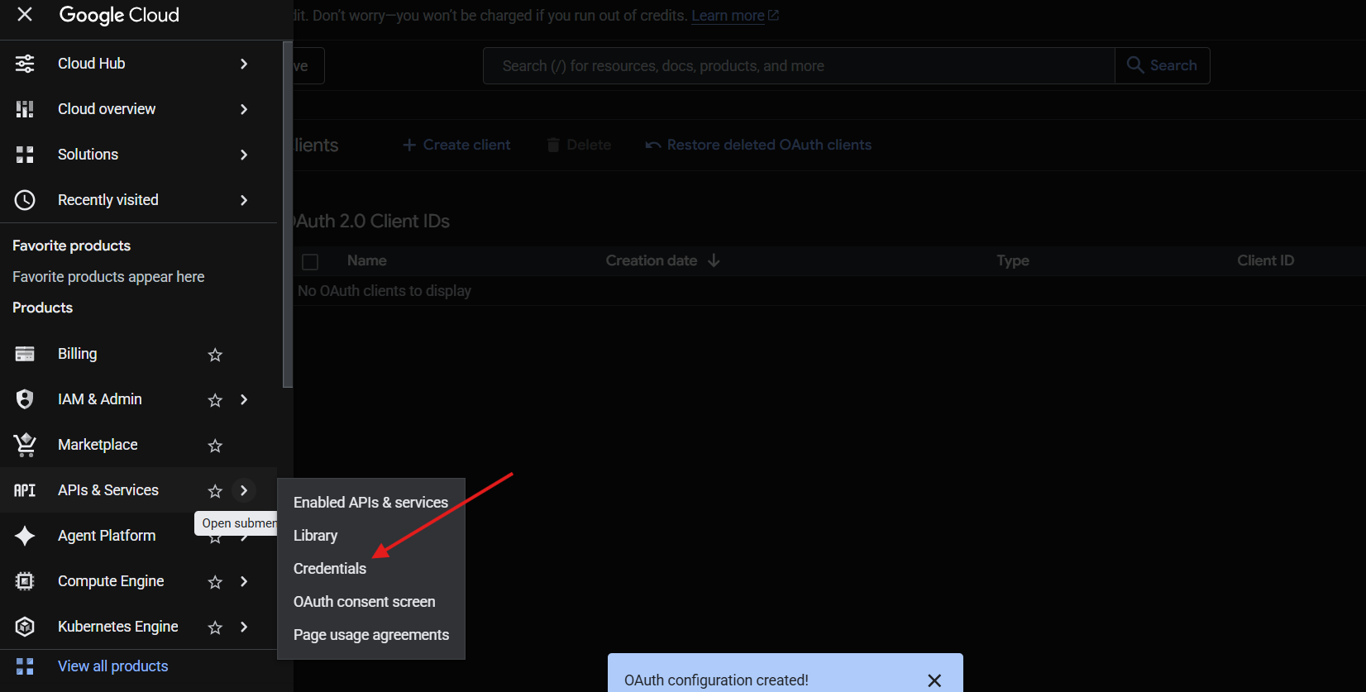Click the plus icon beside Create client

pyautogui.click(x=409, y=145)
